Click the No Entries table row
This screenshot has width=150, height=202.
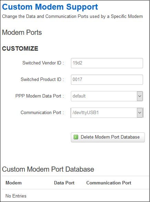pos(75,196)
